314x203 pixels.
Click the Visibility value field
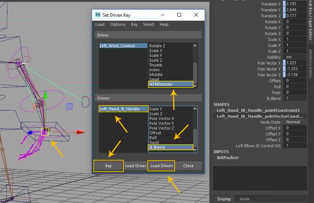[x=295, y=57]
